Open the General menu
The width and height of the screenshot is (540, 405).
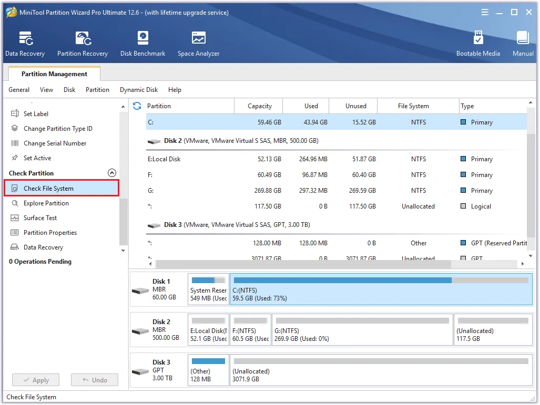tap(19, 90)
